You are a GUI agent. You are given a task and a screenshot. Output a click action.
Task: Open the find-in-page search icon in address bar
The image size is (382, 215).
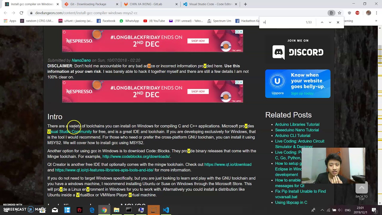[x=331, y=13]
